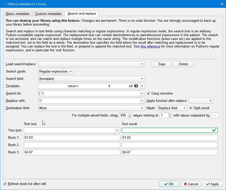The image size is (226, 190).
Task: Uncheck the Split result checkbox
Action: [191, 108]
